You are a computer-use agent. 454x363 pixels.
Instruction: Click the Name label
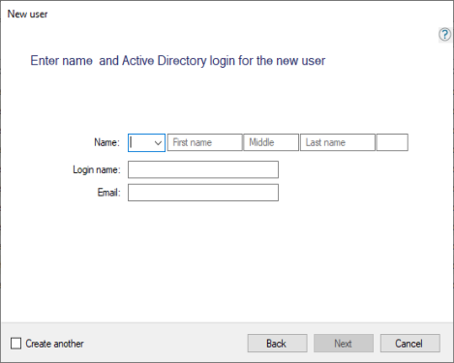[x=106, y=142]
